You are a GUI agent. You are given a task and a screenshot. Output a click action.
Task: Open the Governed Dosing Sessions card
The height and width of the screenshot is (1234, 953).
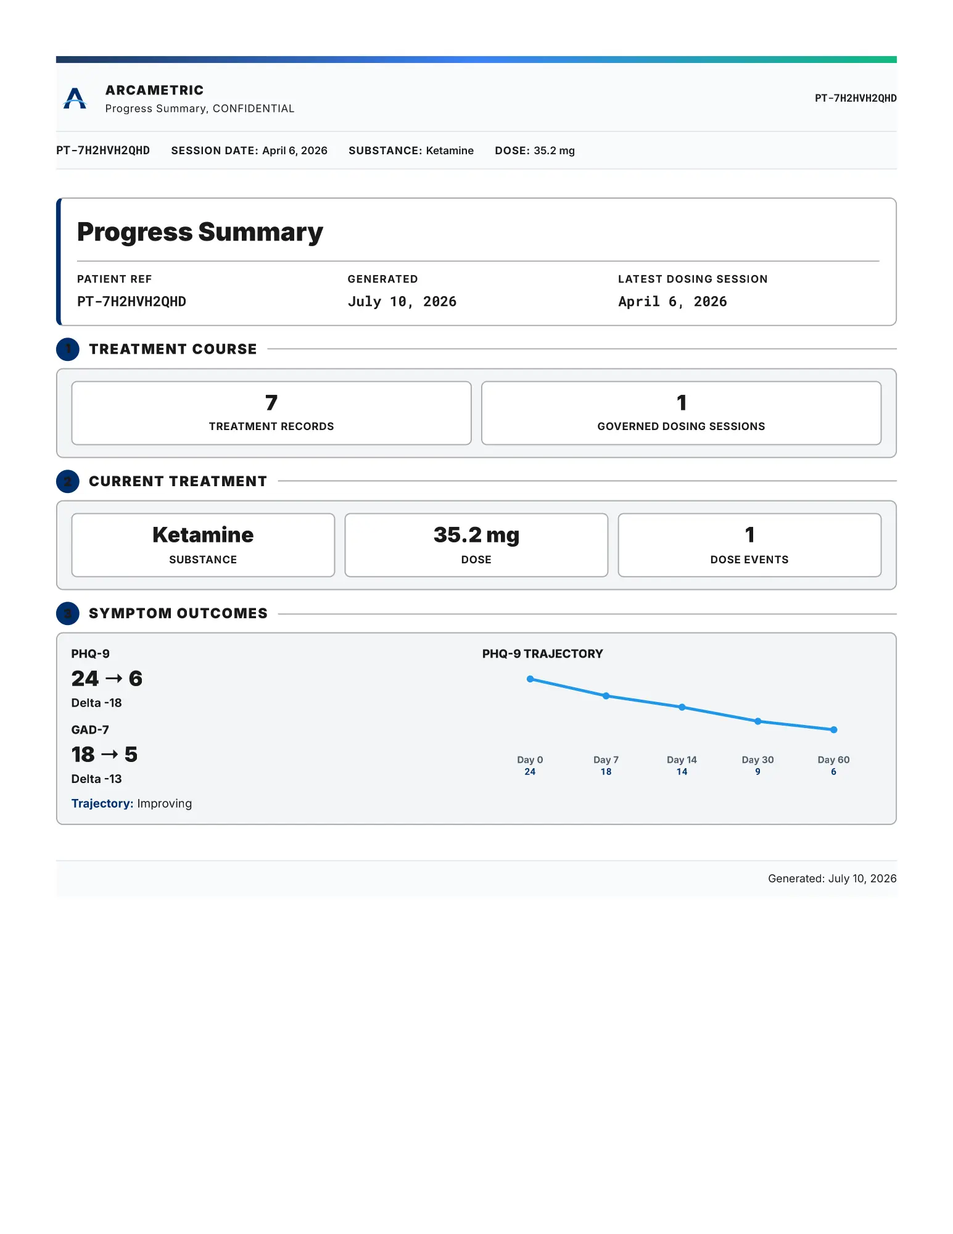point(681,413)
